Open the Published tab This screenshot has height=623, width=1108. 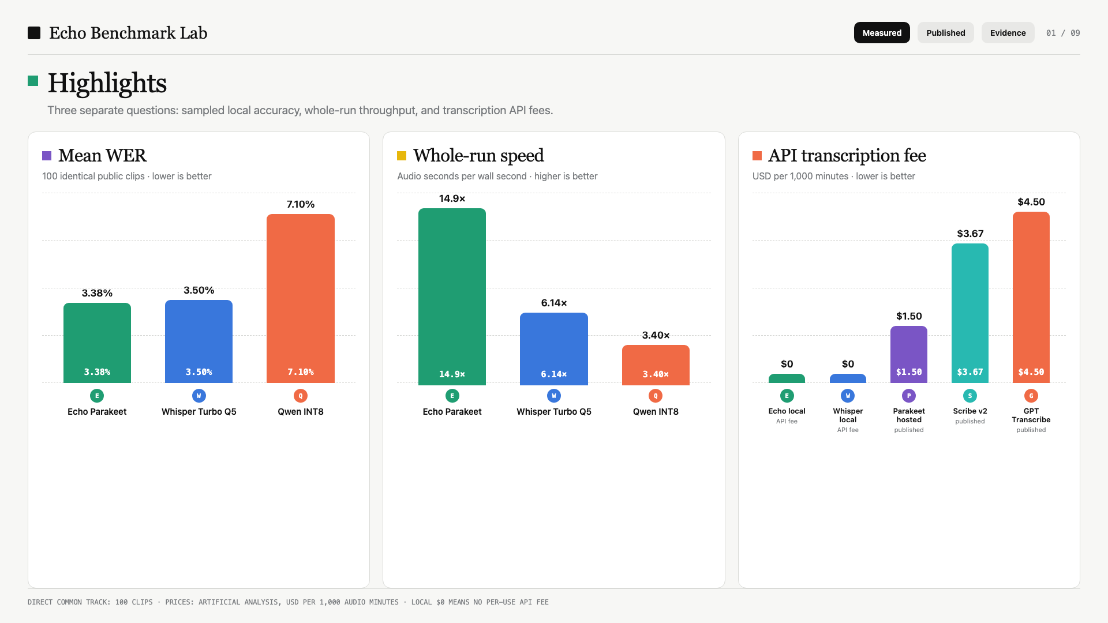(945, 33)
